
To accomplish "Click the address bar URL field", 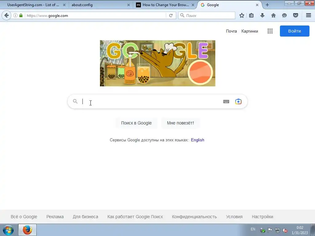I will (95, 15).
